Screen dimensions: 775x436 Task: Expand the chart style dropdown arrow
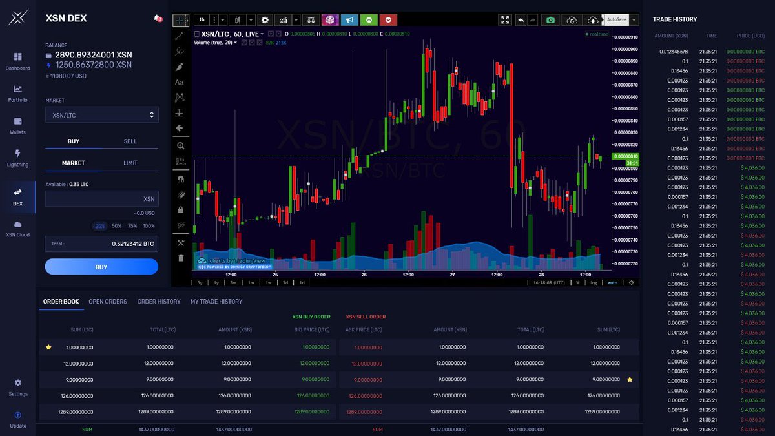(x=251, y=20)
